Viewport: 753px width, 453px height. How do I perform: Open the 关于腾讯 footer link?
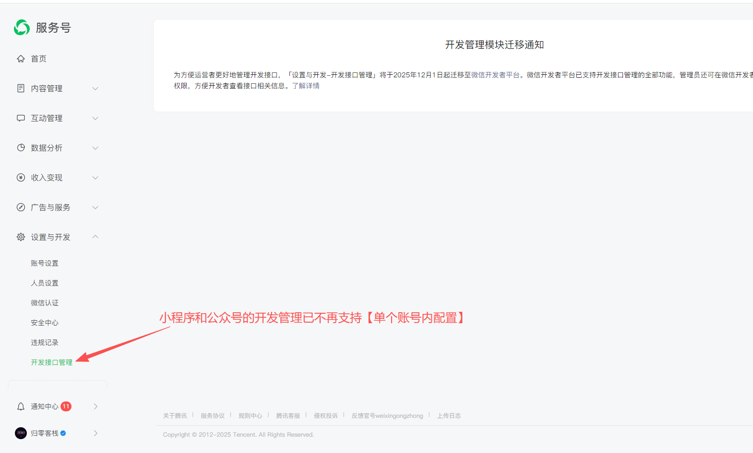175,416
